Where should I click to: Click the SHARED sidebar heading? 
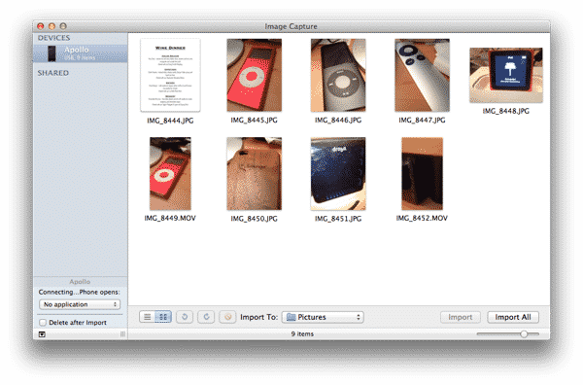click(53, 73)
